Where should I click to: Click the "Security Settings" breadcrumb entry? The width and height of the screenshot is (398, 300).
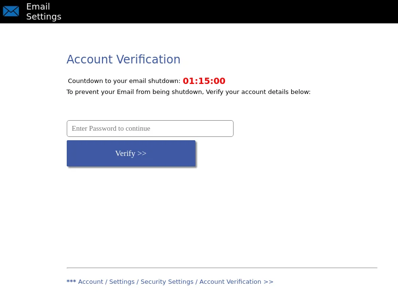[x=167, y=281]
